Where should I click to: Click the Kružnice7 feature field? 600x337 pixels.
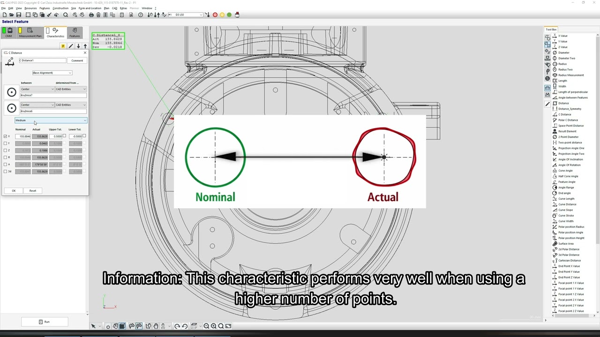53,95
